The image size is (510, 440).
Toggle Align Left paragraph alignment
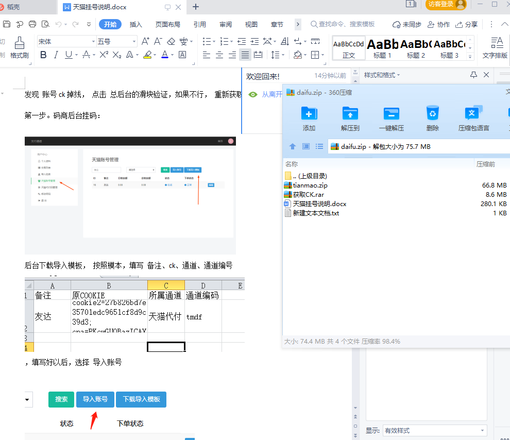click(x=207, y=55)
